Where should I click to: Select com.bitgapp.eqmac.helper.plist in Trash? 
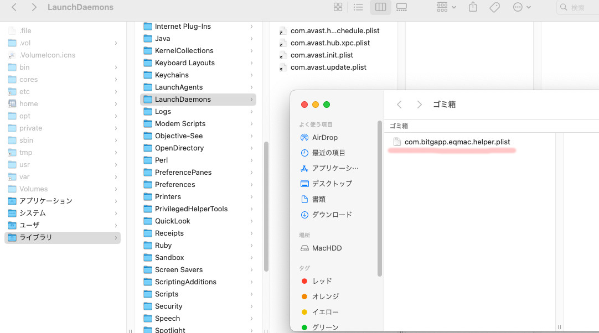coord(457,142)
